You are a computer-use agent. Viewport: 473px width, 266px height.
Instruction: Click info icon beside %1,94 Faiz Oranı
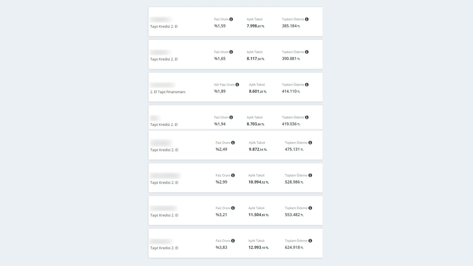pyautogui.click(x=231, y=117)
